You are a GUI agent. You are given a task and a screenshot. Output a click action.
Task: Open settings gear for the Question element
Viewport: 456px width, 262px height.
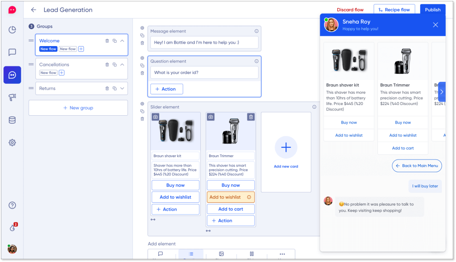[x=142, y=58]
